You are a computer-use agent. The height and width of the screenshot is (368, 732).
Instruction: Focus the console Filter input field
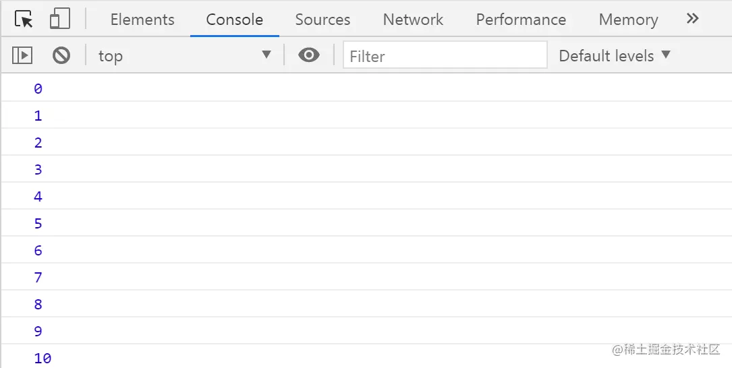pos(445,55)
